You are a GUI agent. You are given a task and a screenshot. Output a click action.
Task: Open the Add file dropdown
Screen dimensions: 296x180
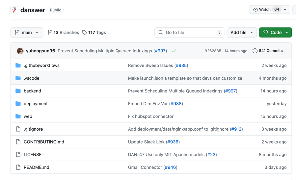point(241,33)
